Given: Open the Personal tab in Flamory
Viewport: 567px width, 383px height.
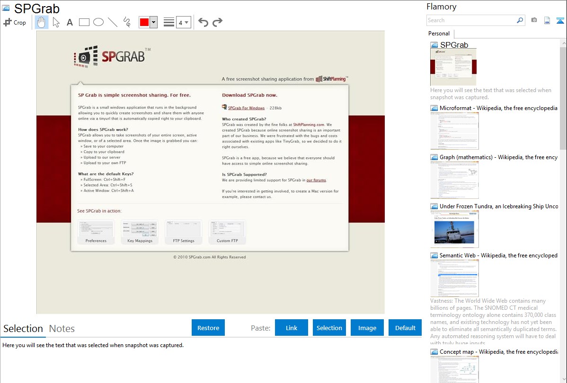Looking at the screenshot, I should coord(439,34).
